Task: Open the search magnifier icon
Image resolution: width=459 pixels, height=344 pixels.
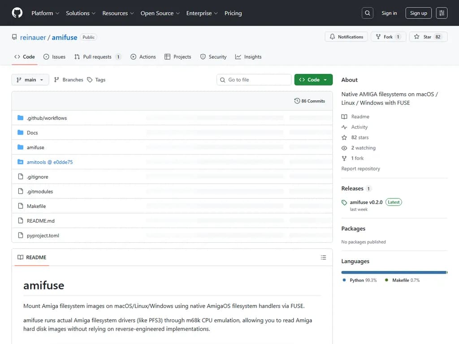Action: click(368, 13)
